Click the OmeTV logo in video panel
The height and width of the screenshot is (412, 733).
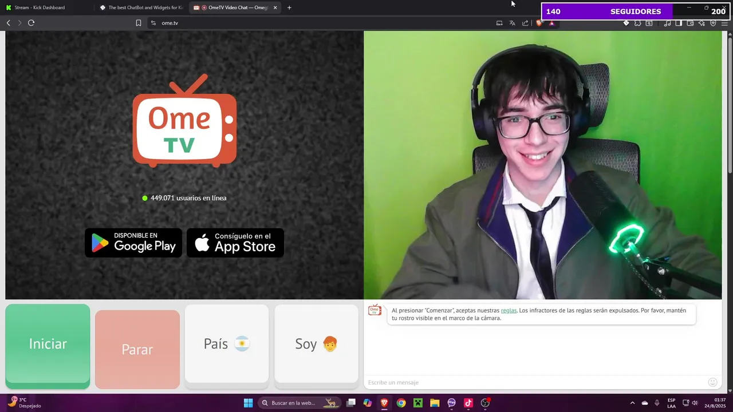tap(184, 121)
